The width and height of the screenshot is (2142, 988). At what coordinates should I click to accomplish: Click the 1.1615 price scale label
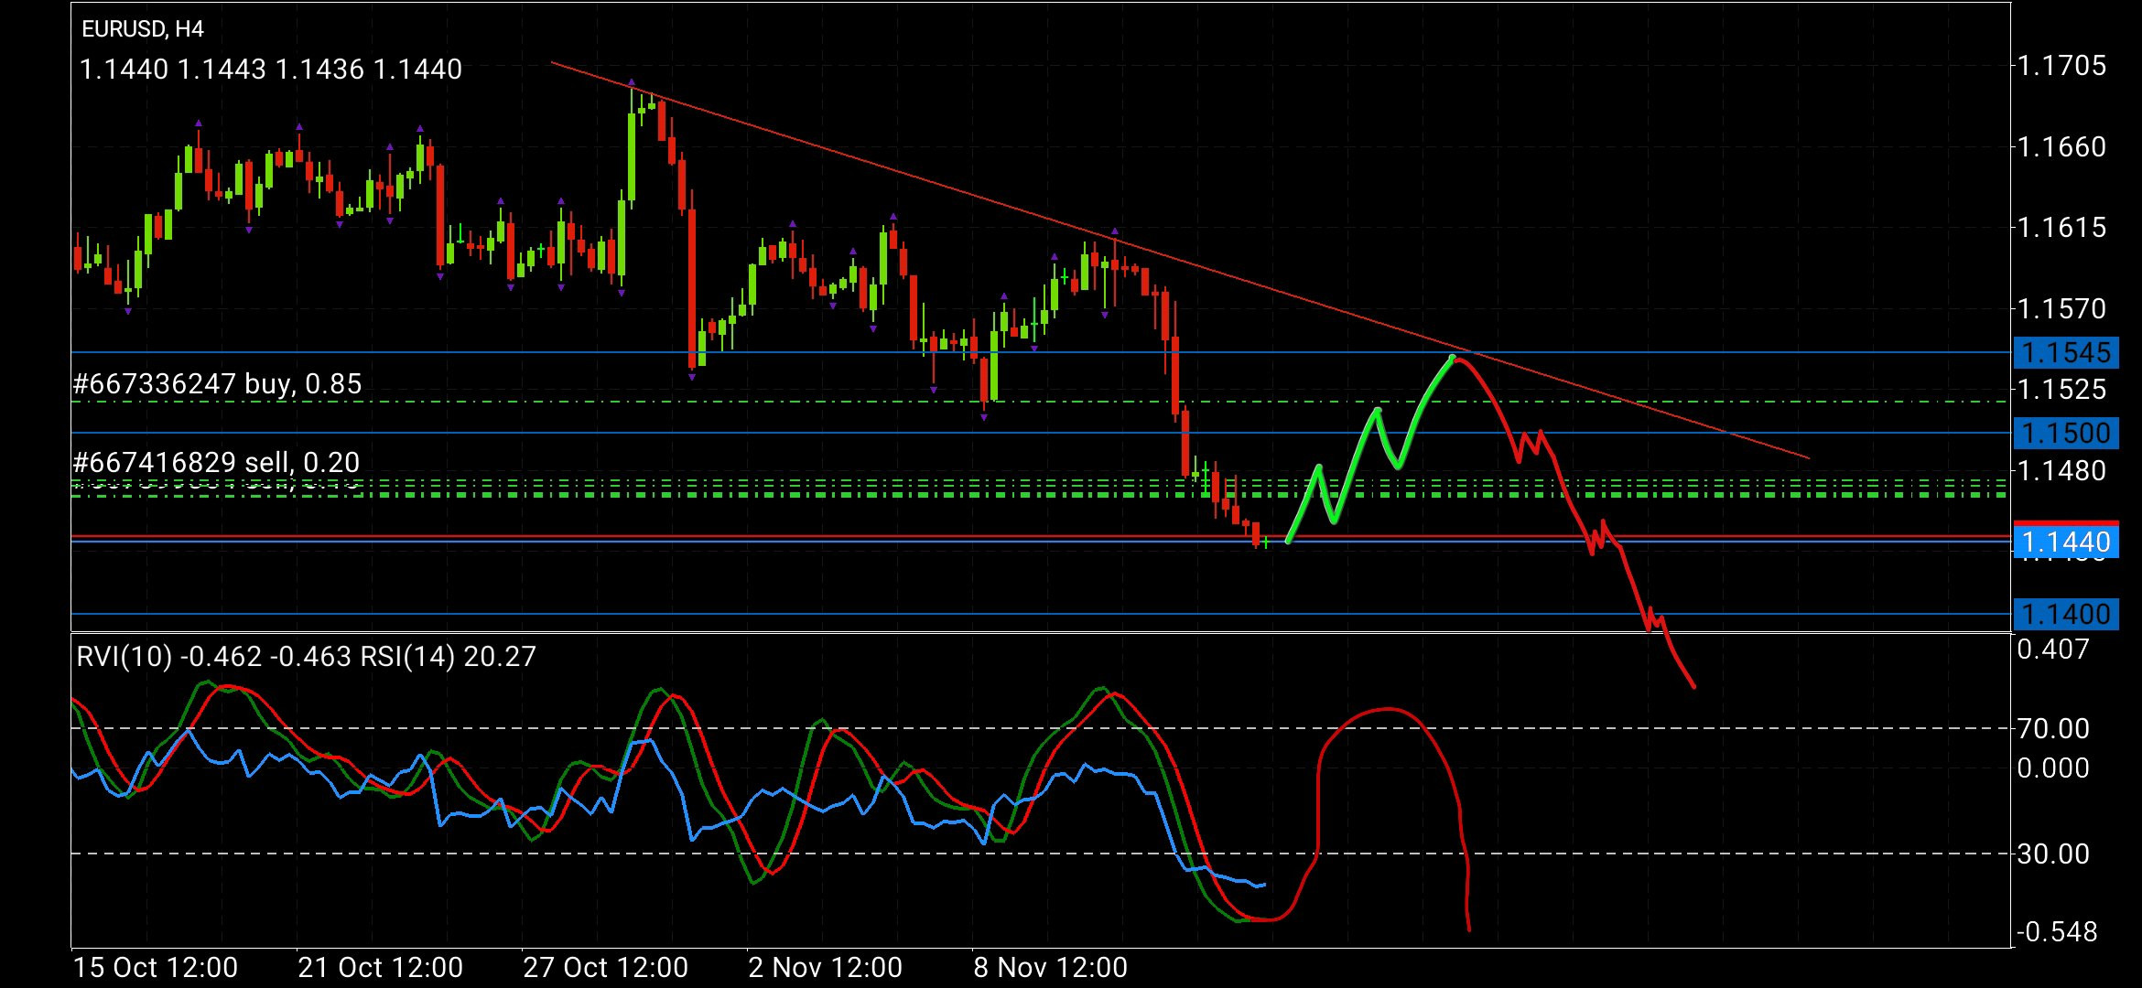pos(2061,227)
